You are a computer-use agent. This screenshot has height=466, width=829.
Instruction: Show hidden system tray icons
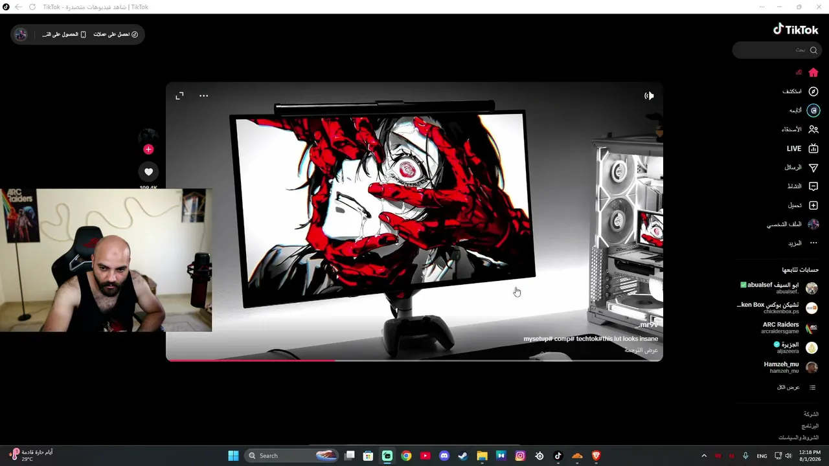[x=704, y=456]
